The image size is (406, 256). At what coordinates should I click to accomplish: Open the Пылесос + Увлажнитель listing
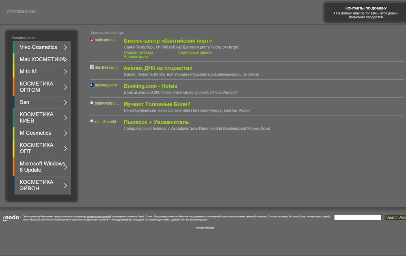[x=156, y=122]
